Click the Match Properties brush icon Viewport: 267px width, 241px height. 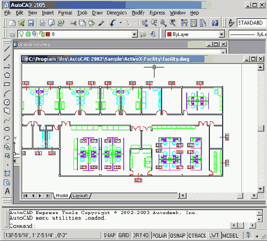coord(101,23)
